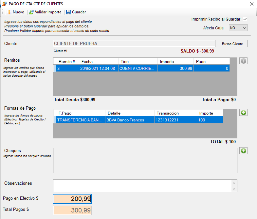
Task: Click the Transaccion column header
Action: [x=175, y=113]
